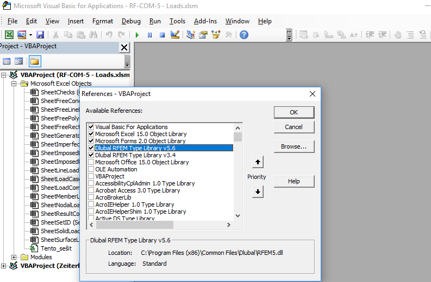This screenshot has height=282, width=431.
Task: Open the Toolbox toolbar icon
Action: tap(228, 35)
